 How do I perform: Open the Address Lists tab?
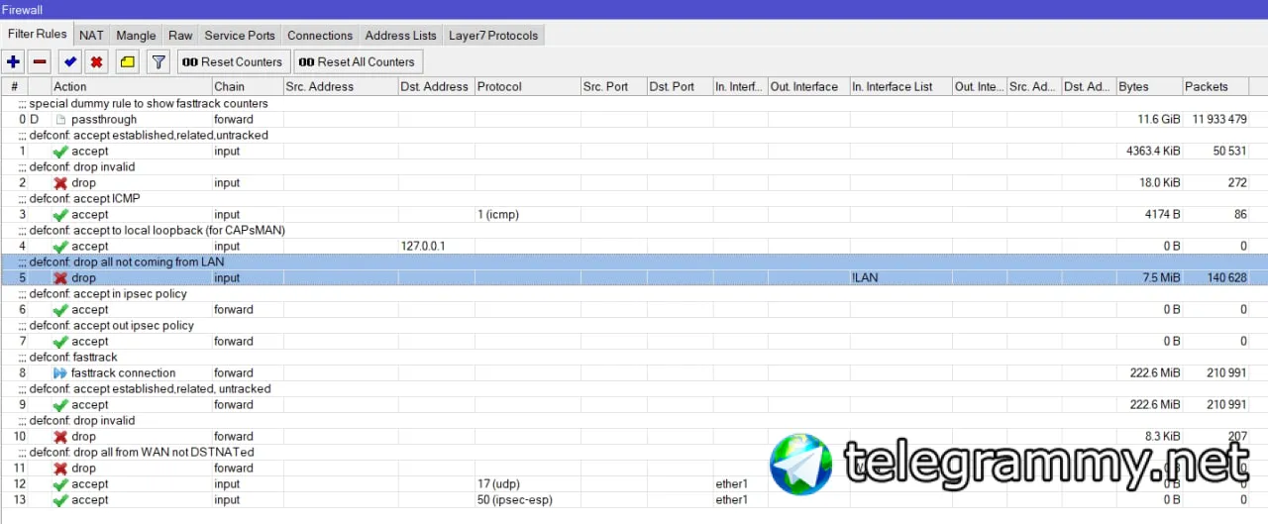click(x=400, y=35)
